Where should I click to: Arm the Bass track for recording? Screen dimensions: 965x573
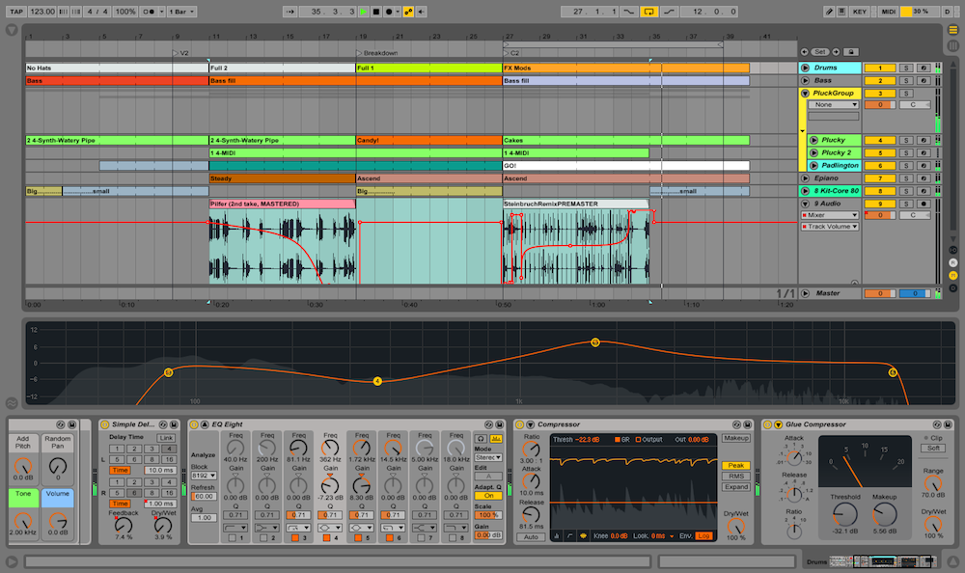pos(924,80)
